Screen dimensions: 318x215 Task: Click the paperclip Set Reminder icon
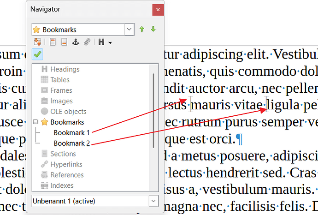87,42
